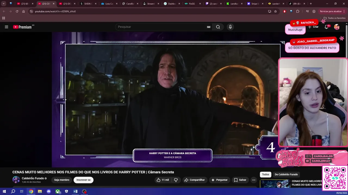
Task: Open Task View on the taskbar
Action: [x=22, y=191]
